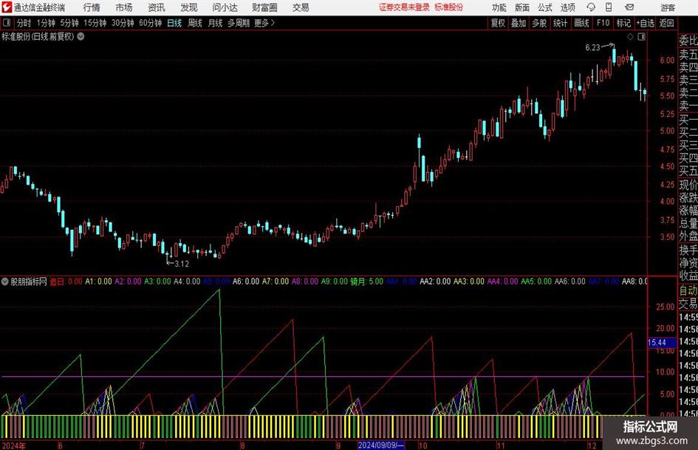Switch to the 15分钟 period tab
The width and height of the screenshot is (698, 450).
pyautogui.click(x=95, y=23)
